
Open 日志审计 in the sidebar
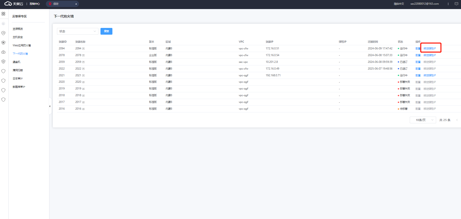18,79
